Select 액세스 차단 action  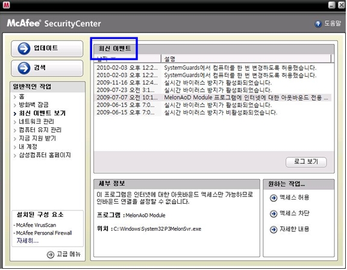click(295, 213)
